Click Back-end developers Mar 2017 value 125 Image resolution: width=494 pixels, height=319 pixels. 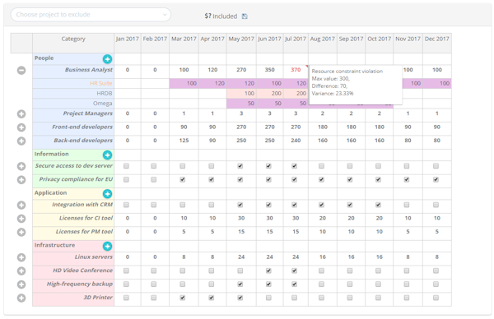click(x=184, y=141)
